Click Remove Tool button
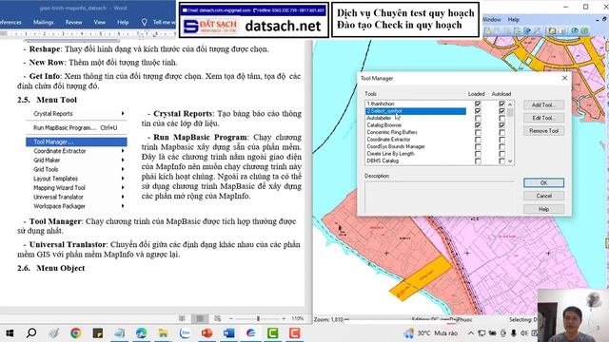Image resolution: width=609 pixels, height=342 pixels. (x=543, y=131)
